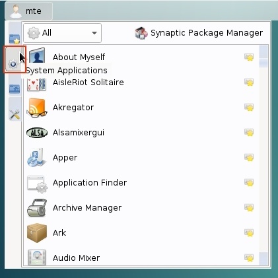Click the AisleRiot Solitaire cards icon
Screen dimensions: 278x278
pyautogui.click(x=37, y=84)
